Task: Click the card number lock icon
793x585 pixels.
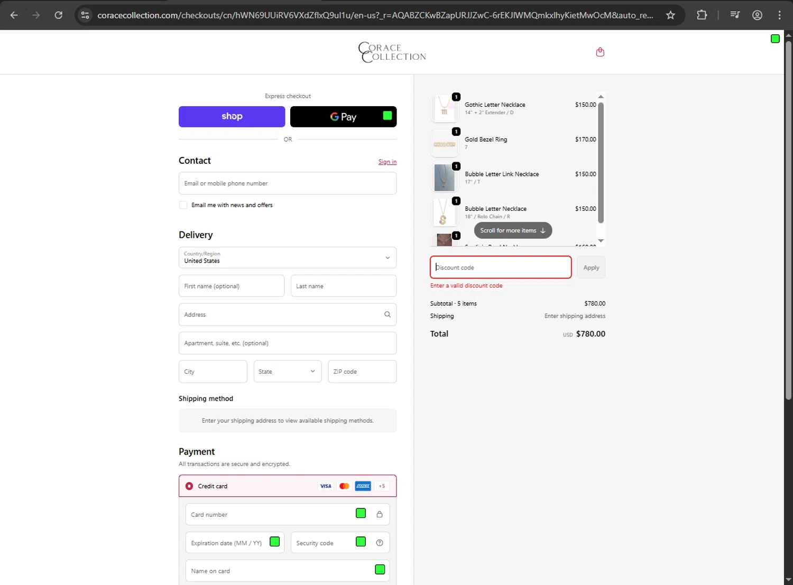Action: 380,514
